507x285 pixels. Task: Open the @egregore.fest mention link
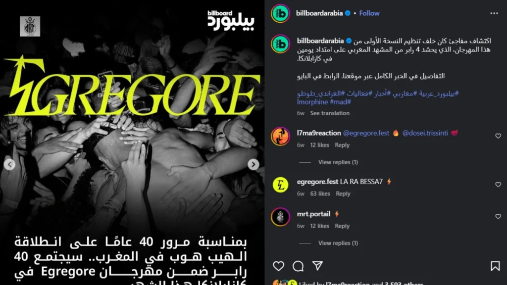point(366,133)
